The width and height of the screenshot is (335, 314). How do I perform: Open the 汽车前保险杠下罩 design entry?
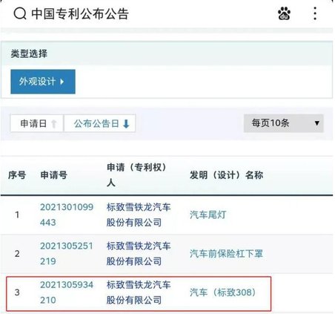tap(226, 253)
